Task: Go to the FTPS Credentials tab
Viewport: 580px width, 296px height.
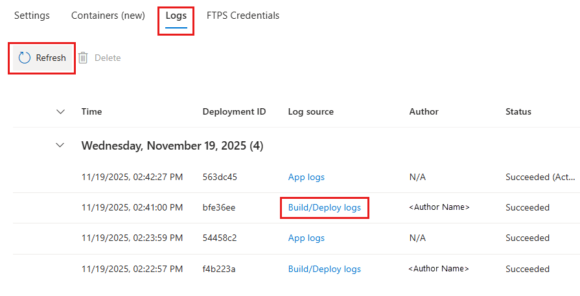Action: (x=243, y=16)
